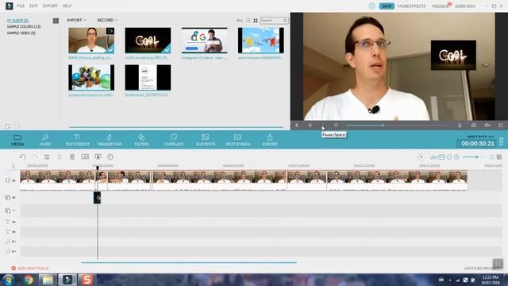This screenshot has height=286, width=508.
Task: Open the audio mixer in timeline toolbar
Action: (433, 157)
